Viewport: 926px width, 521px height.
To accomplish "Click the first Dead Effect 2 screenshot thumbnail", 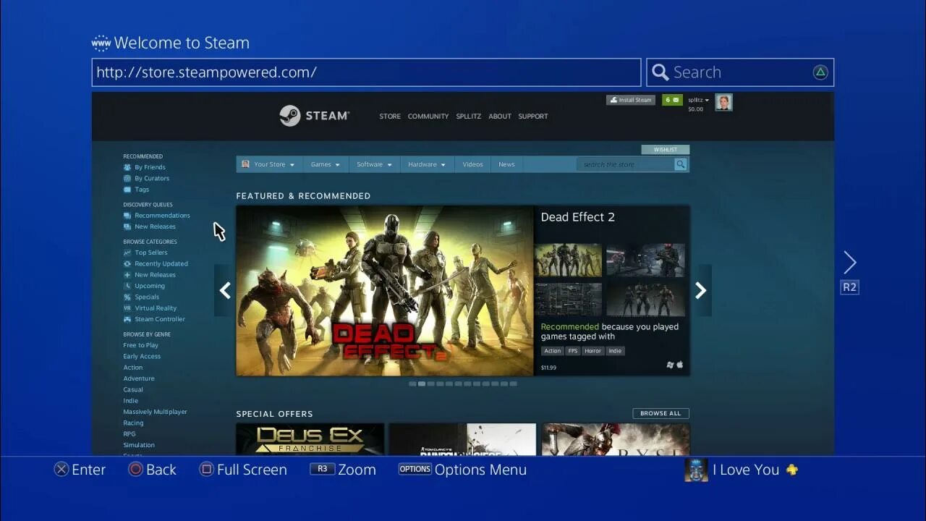I will 568,260.
